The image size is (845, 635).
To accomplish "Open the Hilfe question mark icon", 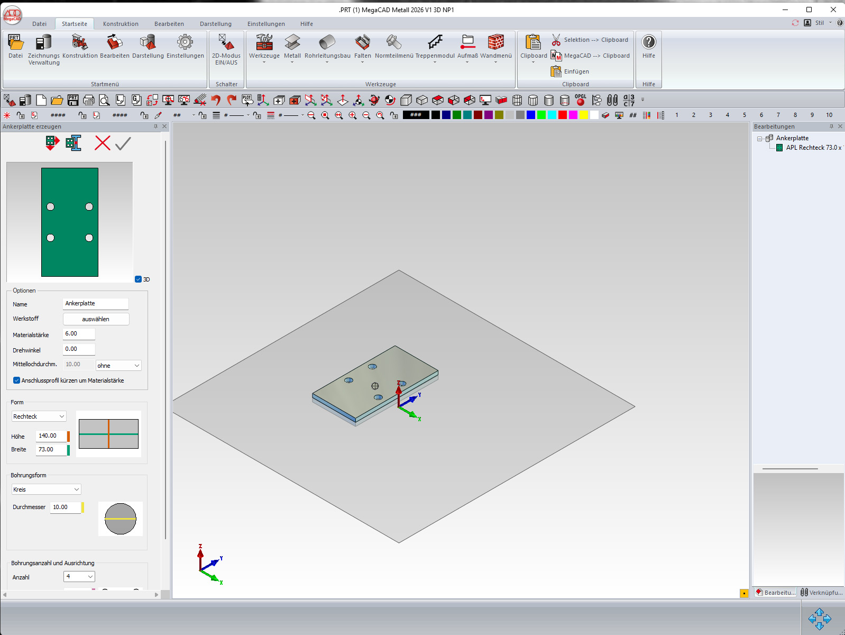I will coord(648,42).
